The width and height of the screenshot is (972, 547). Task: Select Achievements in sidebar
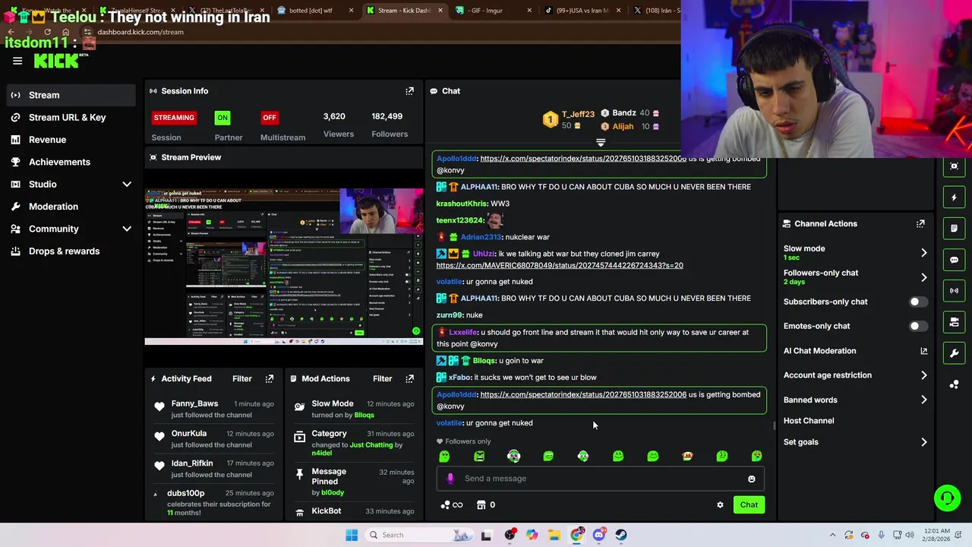point(59,162)
